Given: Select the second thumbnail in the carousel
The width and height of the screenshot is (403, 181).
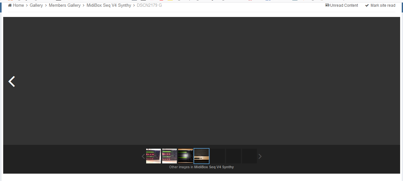Looking at the screenshot, I should 170,156.
